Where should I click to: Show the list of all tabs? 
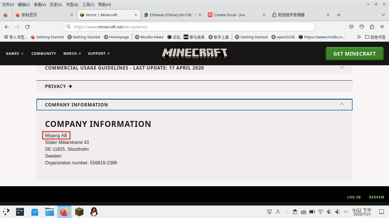point(383,15)
